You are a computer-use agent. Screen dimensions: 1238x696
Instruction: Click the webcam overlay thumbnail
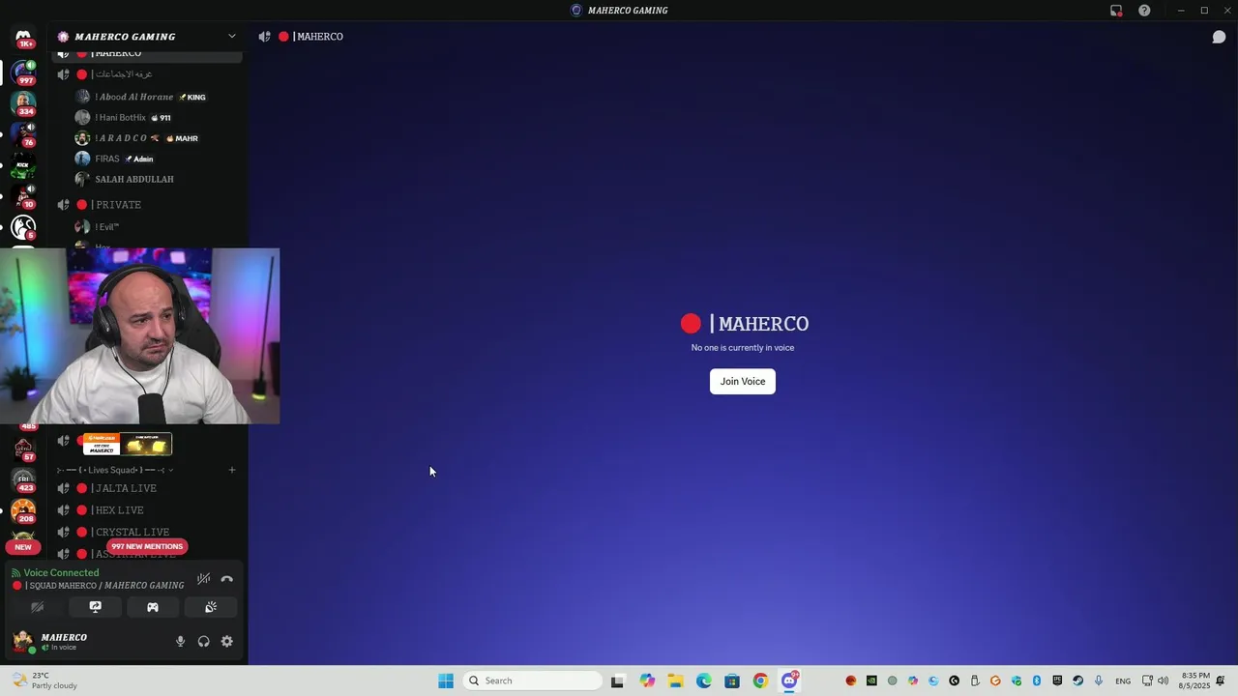(x=140, y=336)
